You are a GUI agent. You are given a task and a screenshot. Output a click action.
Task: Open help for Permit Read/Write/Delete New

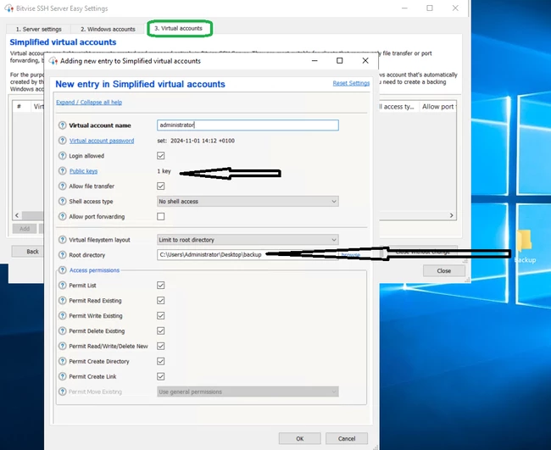(62, 346)
